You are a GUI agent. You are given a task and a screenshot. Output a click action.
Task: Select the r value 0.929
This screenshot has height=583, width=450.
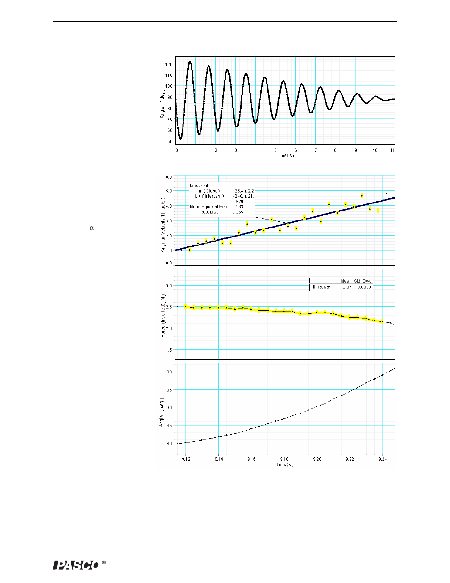point(238,202)
